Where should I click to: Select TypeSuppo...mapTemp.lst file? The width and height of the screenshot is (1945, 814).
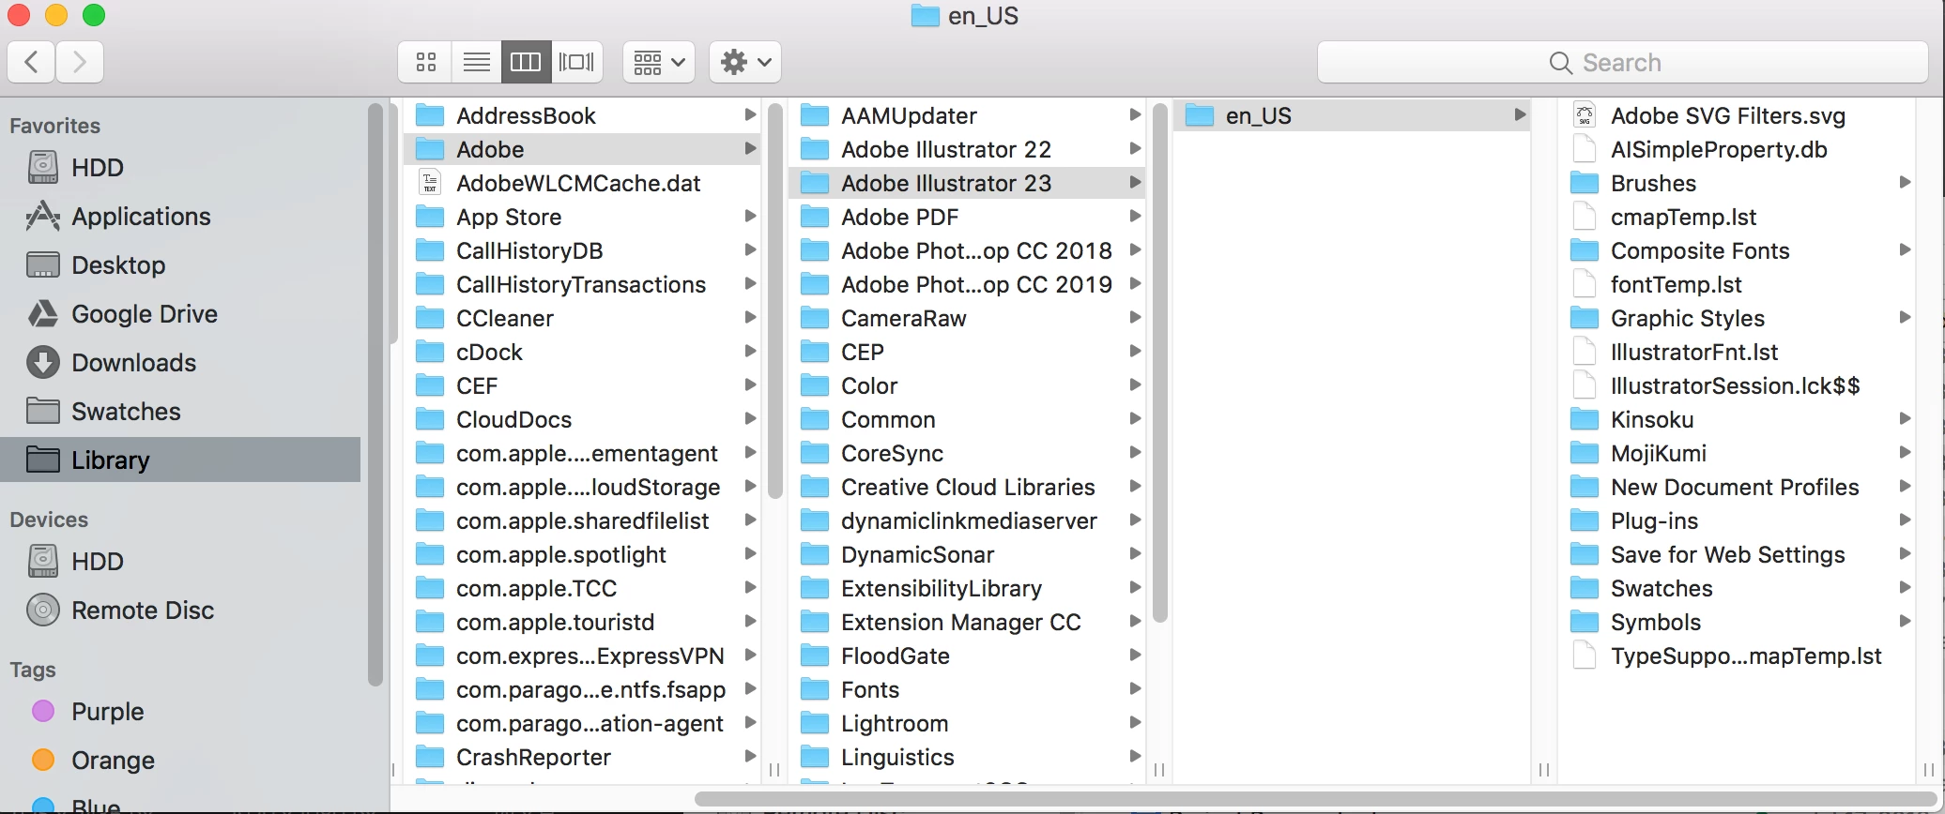tap(1737, 656)
